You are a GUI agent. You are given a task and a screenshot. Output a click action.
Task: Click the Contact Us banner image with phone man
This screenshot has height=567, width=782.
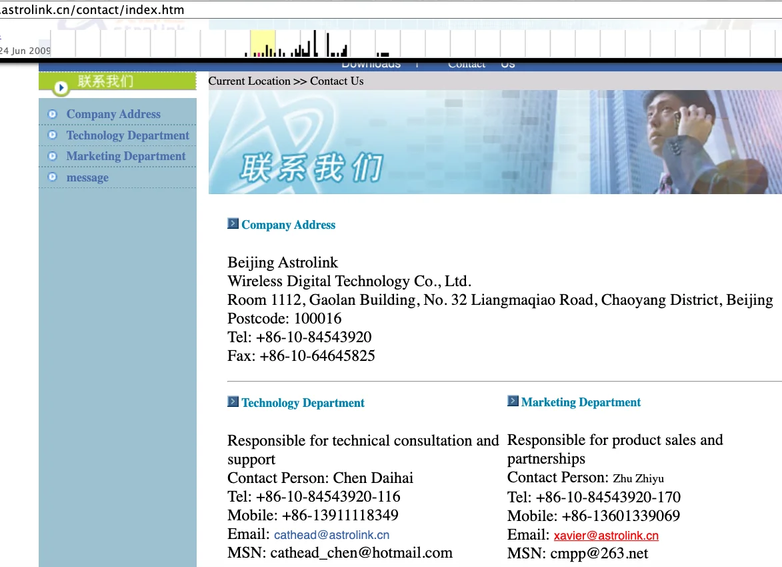point(495,142)
